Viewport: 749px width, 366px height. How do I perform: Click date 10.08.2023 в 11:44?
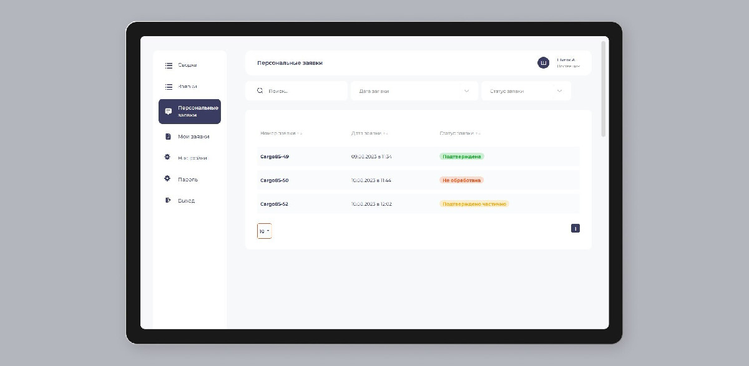pos(371,180)
